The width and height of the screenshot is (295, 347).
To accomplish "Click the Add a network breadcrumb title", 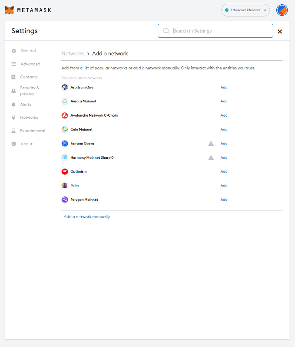I will pos(110,53).
